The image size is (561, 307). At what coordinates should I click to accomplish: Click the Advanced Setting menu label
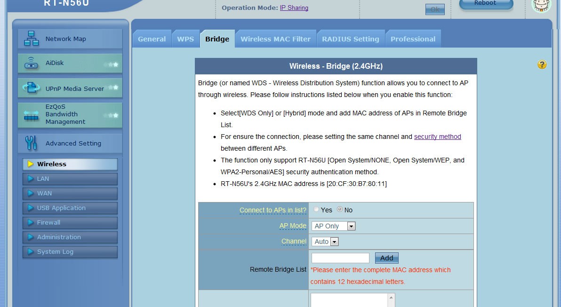73,143
